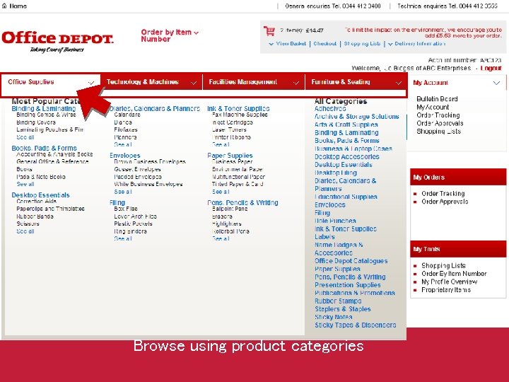Viewport: 509px width, 382px height.
Task: Select Binding & Laminating popular category heading
Action: tap(44, 108)
